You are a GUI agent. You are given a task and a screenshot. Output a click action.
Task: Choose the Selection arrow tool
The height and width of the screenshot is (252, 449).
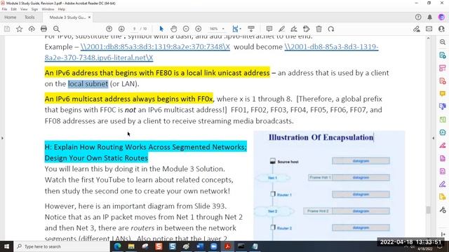[x=161, y=29]
